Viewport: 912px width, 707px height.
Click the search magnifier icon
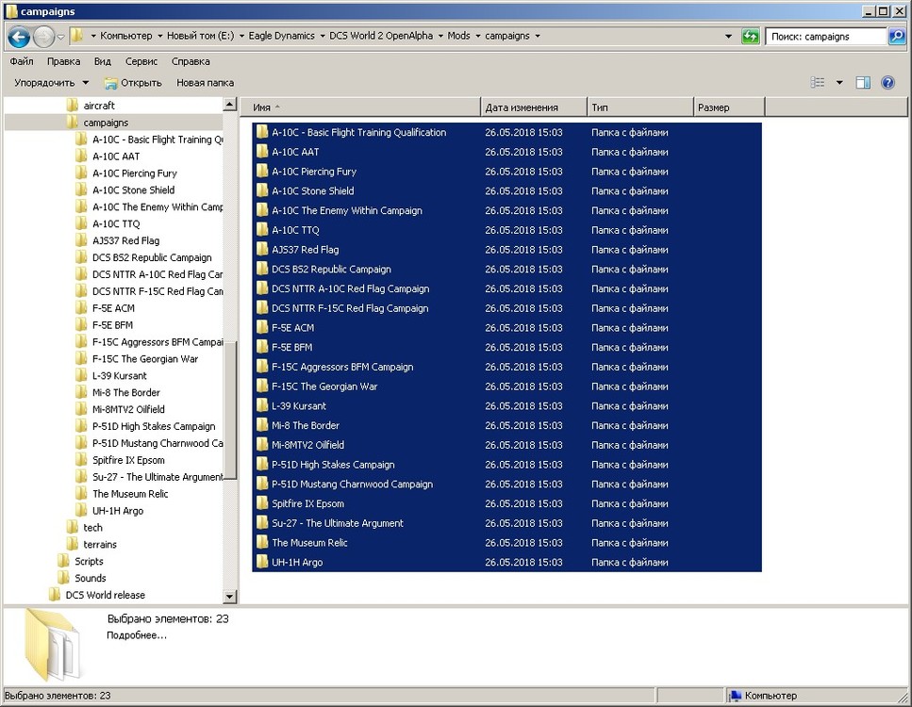pyautogui.click(x=896, y=36)
